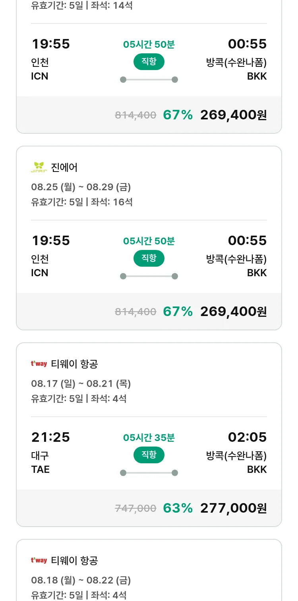
Task: Click the 진에어 airline name
Action: point(64,168)
